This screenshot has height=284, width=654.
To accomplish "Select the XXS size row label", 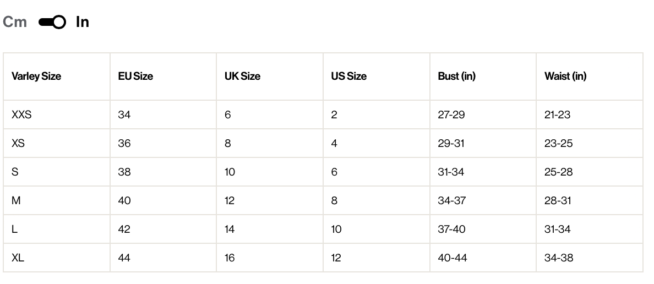I will [21, 114].
